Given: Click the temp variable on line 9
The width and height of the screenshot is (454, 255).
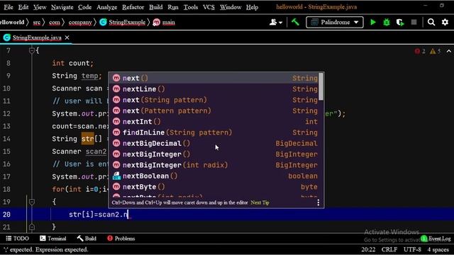Looking at the screenshot, I should pyautogui.click(x=90, y=76).
